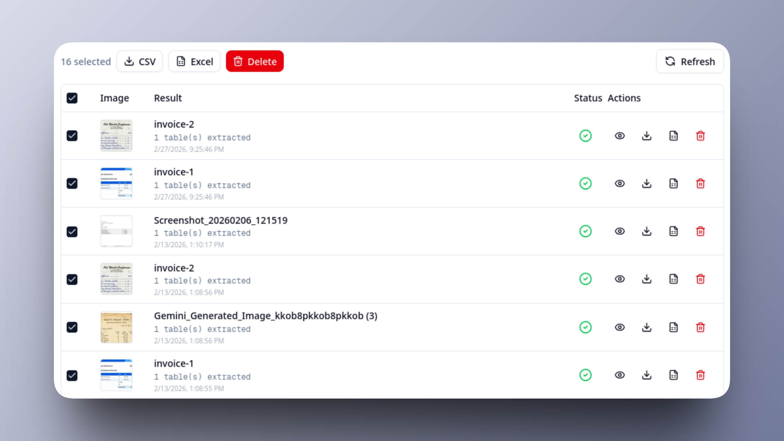Screen dimensions: 784x441
Task: Click status checkmark of Screenshot_20260206_121519
Action: [586, 231]
